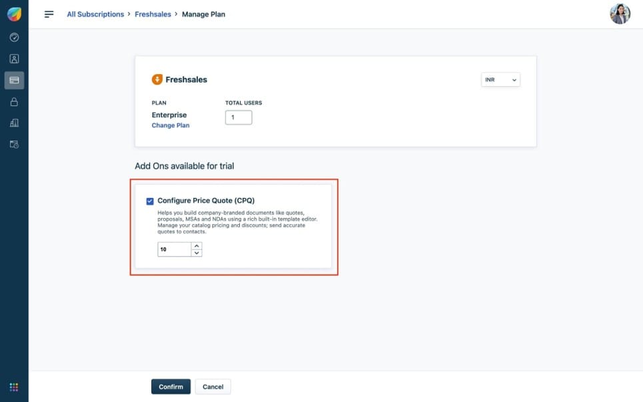
Task: Uncheck Configure Price Quote (CPQ) checkbox
Action: pos(150,201)
